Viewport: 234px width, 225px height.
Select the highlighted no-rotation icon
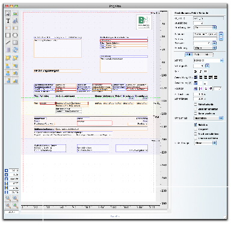(196, 88)
